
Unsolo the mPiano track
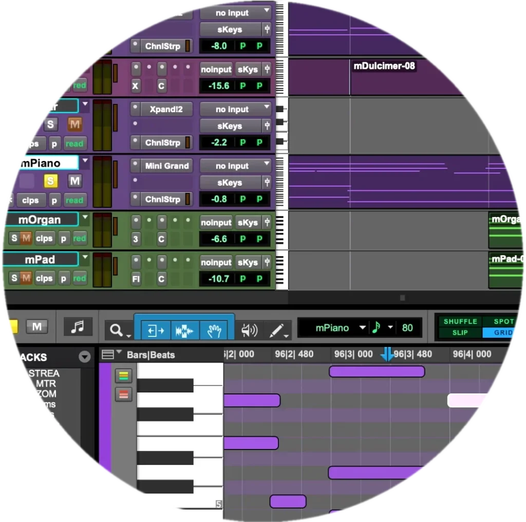click(50, 181)
